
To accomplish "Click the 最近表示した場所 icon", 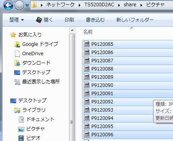I will tap(17, 82).
